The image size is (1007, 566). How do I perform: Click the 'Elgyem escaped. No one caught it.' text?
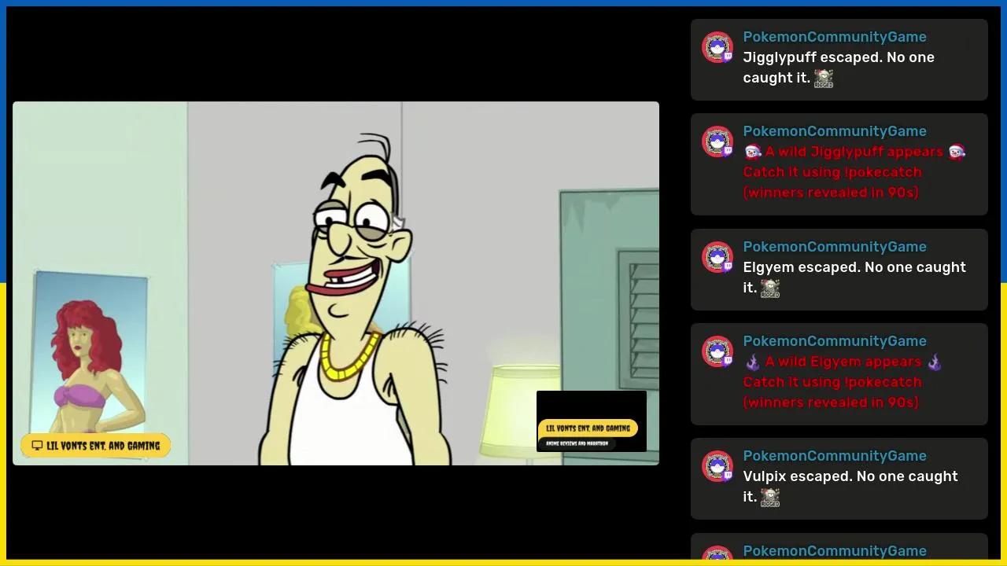(x=854, y=277)
